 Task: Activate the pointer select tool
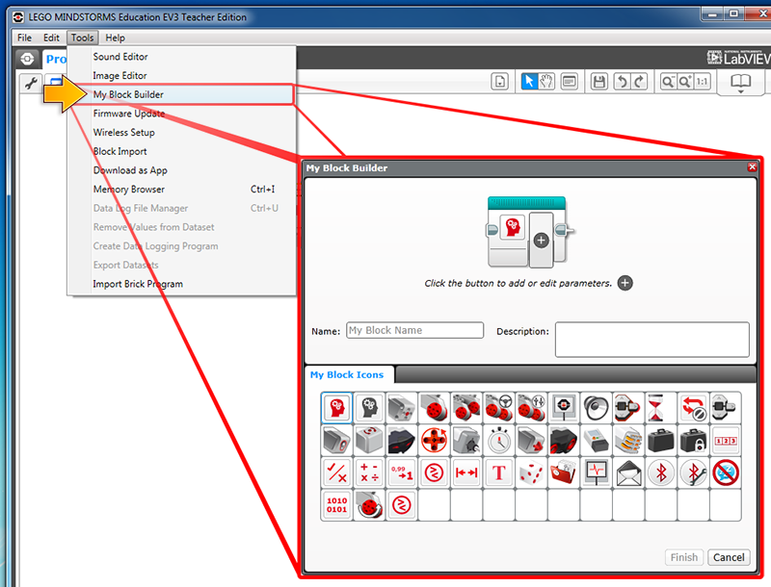[529, 82]
